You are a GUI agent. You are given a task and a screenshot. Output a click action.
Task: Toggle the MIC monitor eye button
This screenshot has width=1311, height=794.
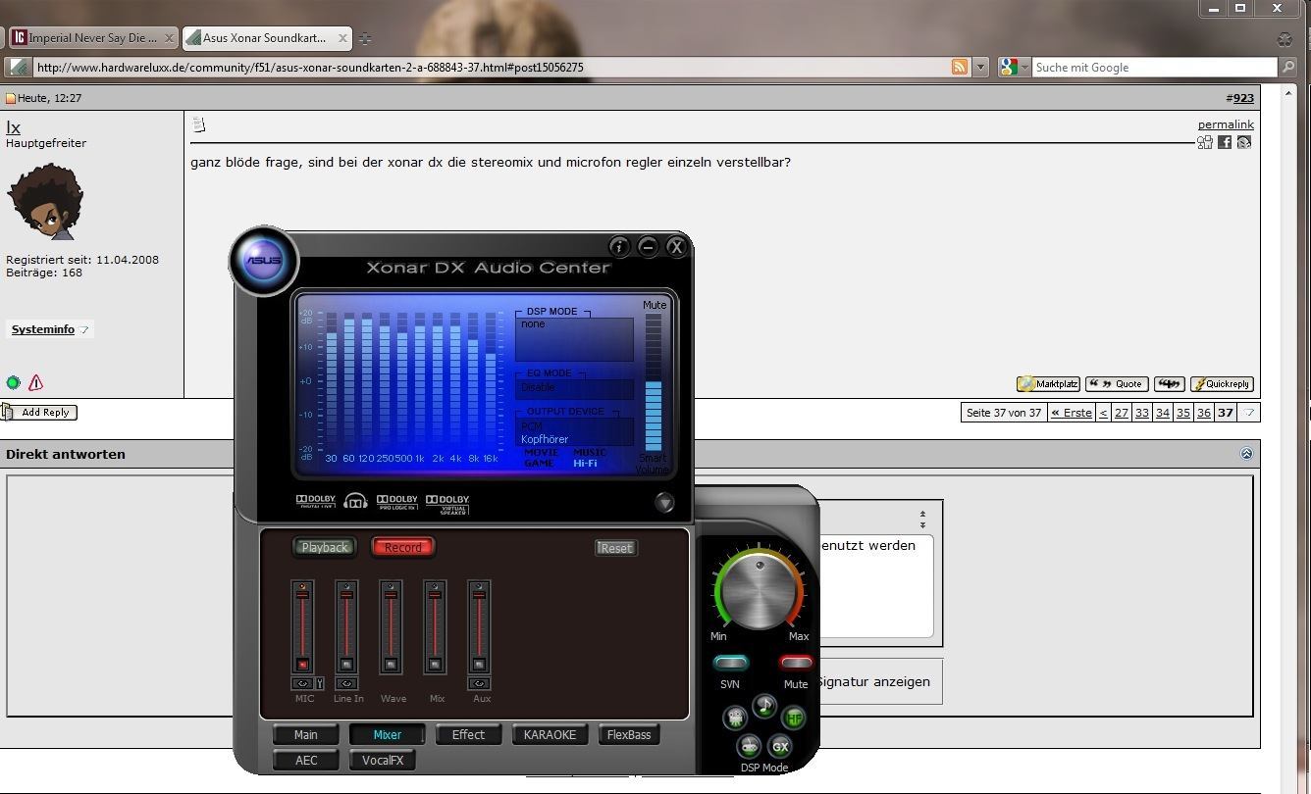[x=302, y=683]
